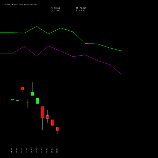
Task: Click the '28 Apr' date label
Action: 16,150
